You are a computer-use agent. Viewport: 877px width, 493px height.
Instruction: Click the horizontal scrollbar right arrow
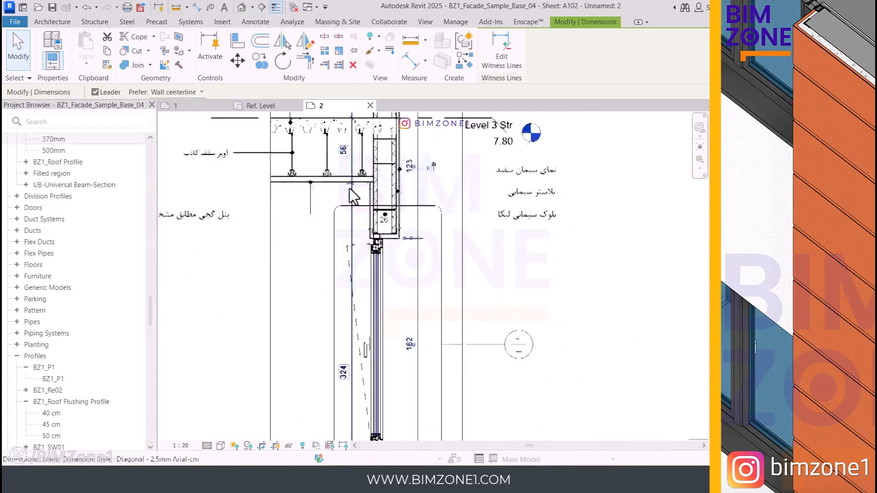[x=703, y=446]
